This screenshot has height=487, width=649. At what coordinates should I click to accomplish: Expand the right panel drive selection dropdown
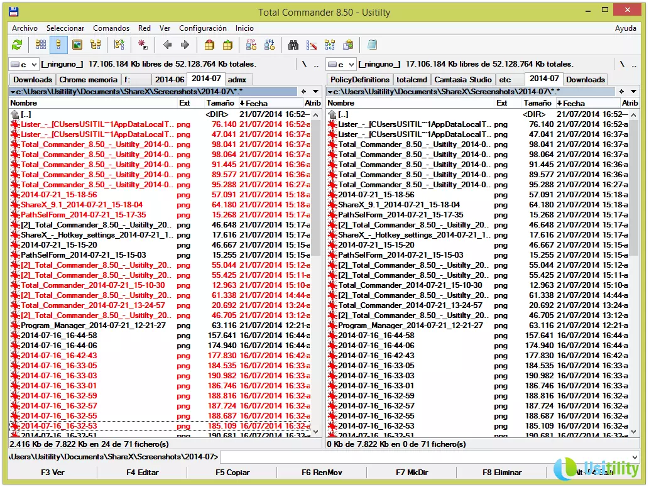[341, 64]
